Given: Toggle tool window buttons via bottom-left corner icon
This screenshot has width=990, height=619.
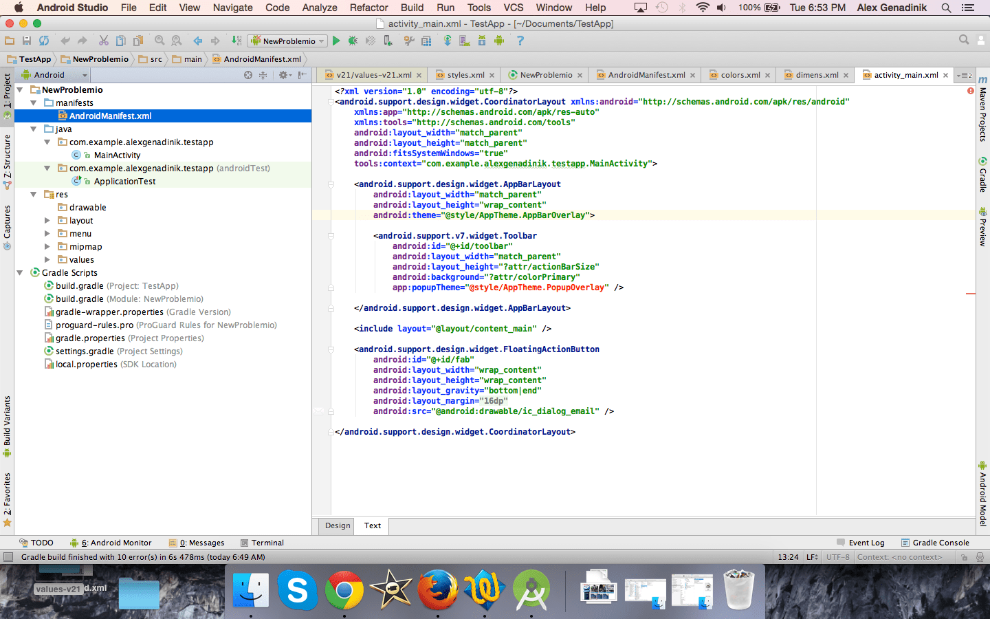Looking at the screenshot, I should 8,557.
